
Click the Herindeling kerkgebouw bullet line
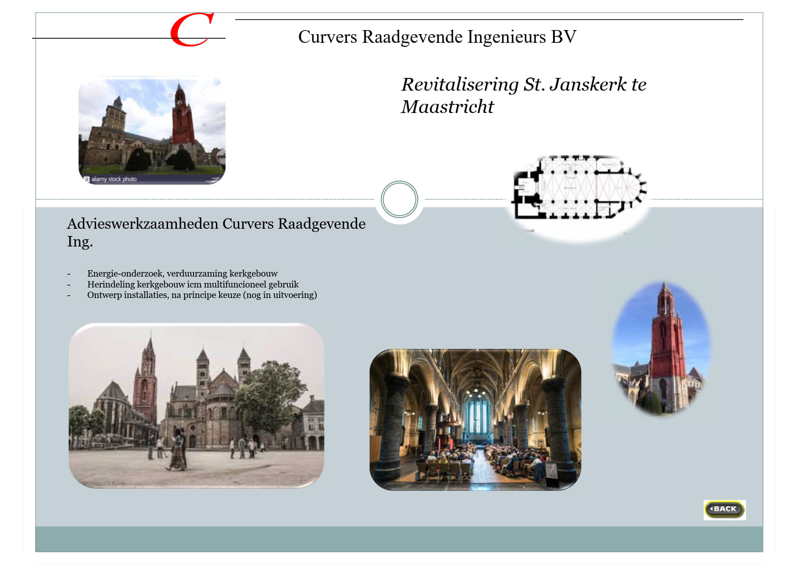193,284
